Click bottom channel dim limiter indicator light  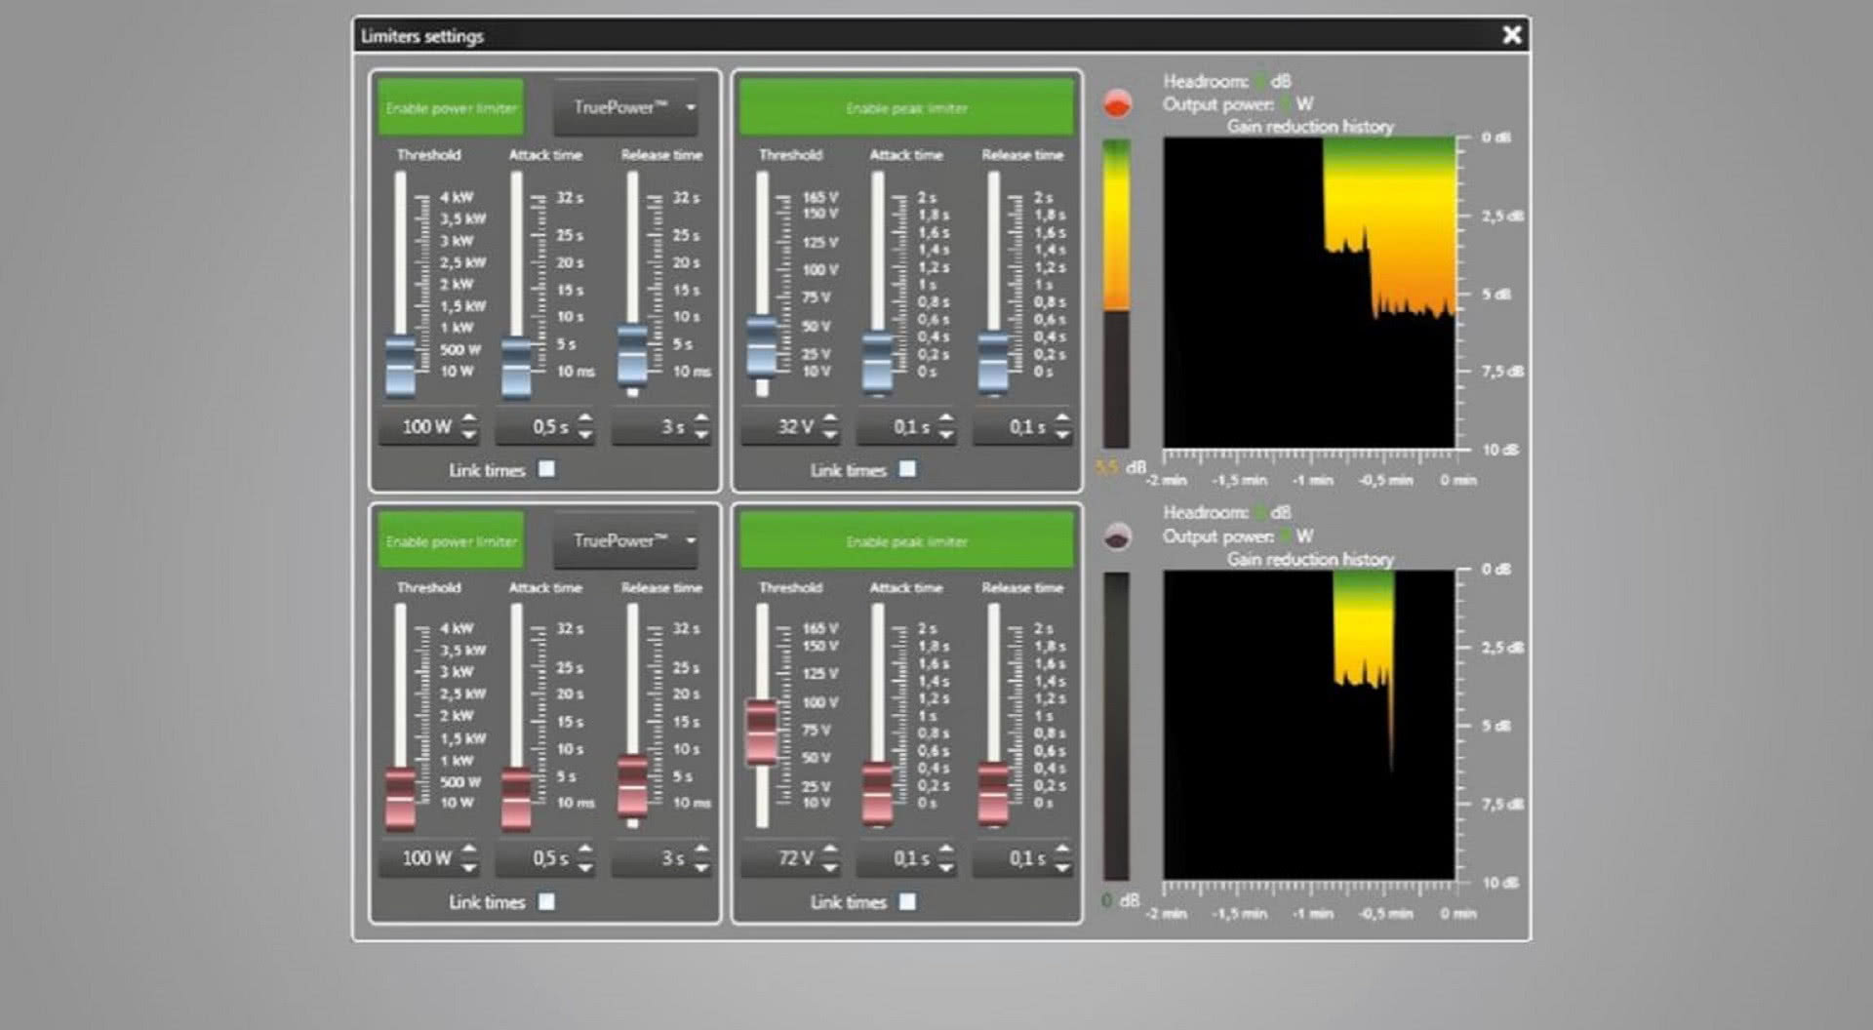tap(1117, 535)
